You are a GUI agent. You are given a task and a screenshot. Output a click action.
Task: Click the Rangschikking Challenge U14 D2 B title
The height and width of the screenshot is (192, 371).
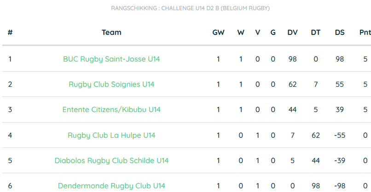[x=191, y=8]
